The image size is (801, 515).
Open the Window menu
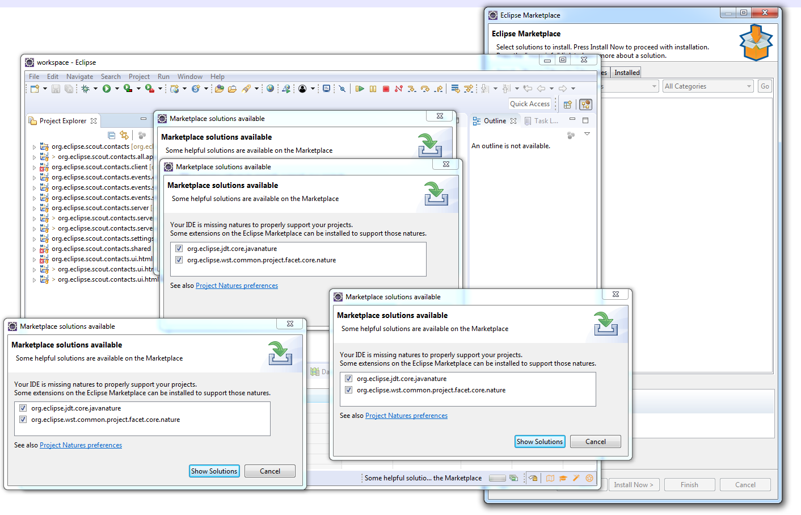pos(189,77)
